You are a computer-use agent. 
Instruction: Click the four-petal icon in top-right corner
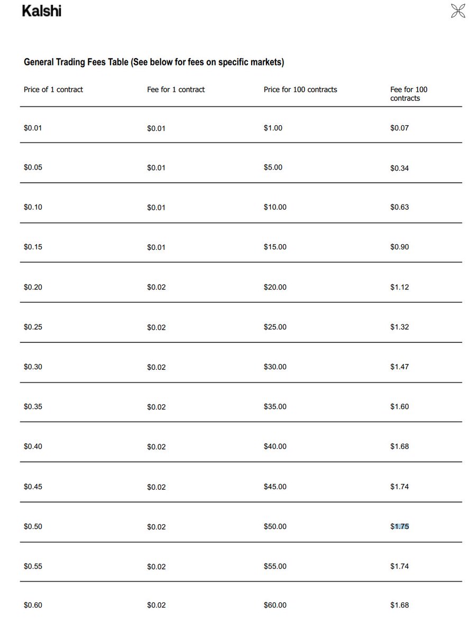(457, 11)
